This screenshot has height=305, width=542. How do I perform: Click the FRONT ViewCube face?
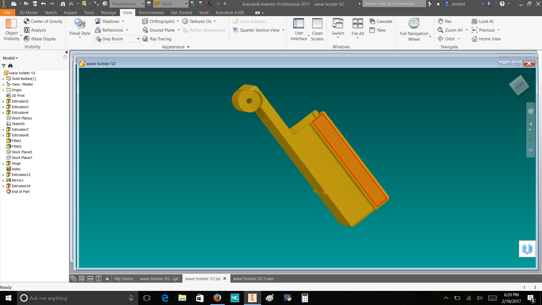(519, 85)
